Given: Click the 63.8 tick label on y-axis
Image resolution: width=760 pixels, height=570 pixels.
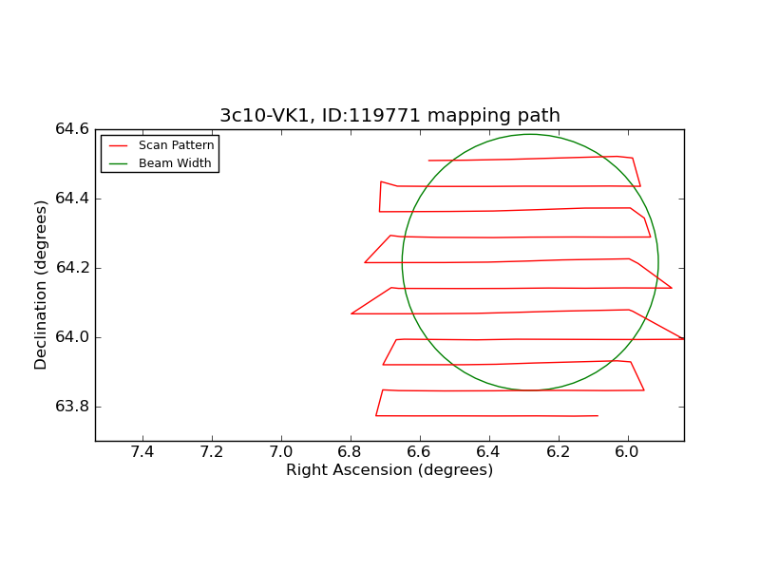Looking at the screenshot, I should 72,407.
